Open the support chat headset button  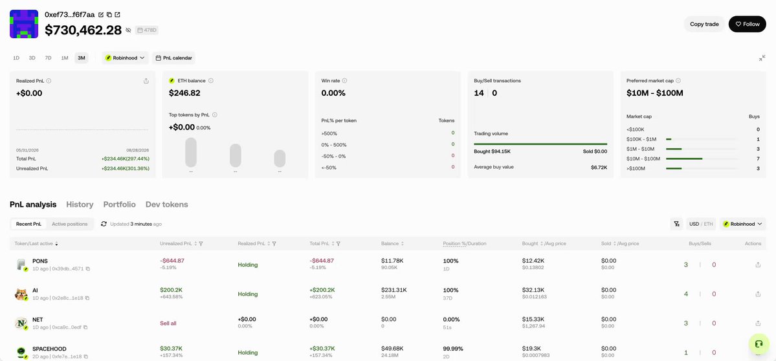[759, 344]
